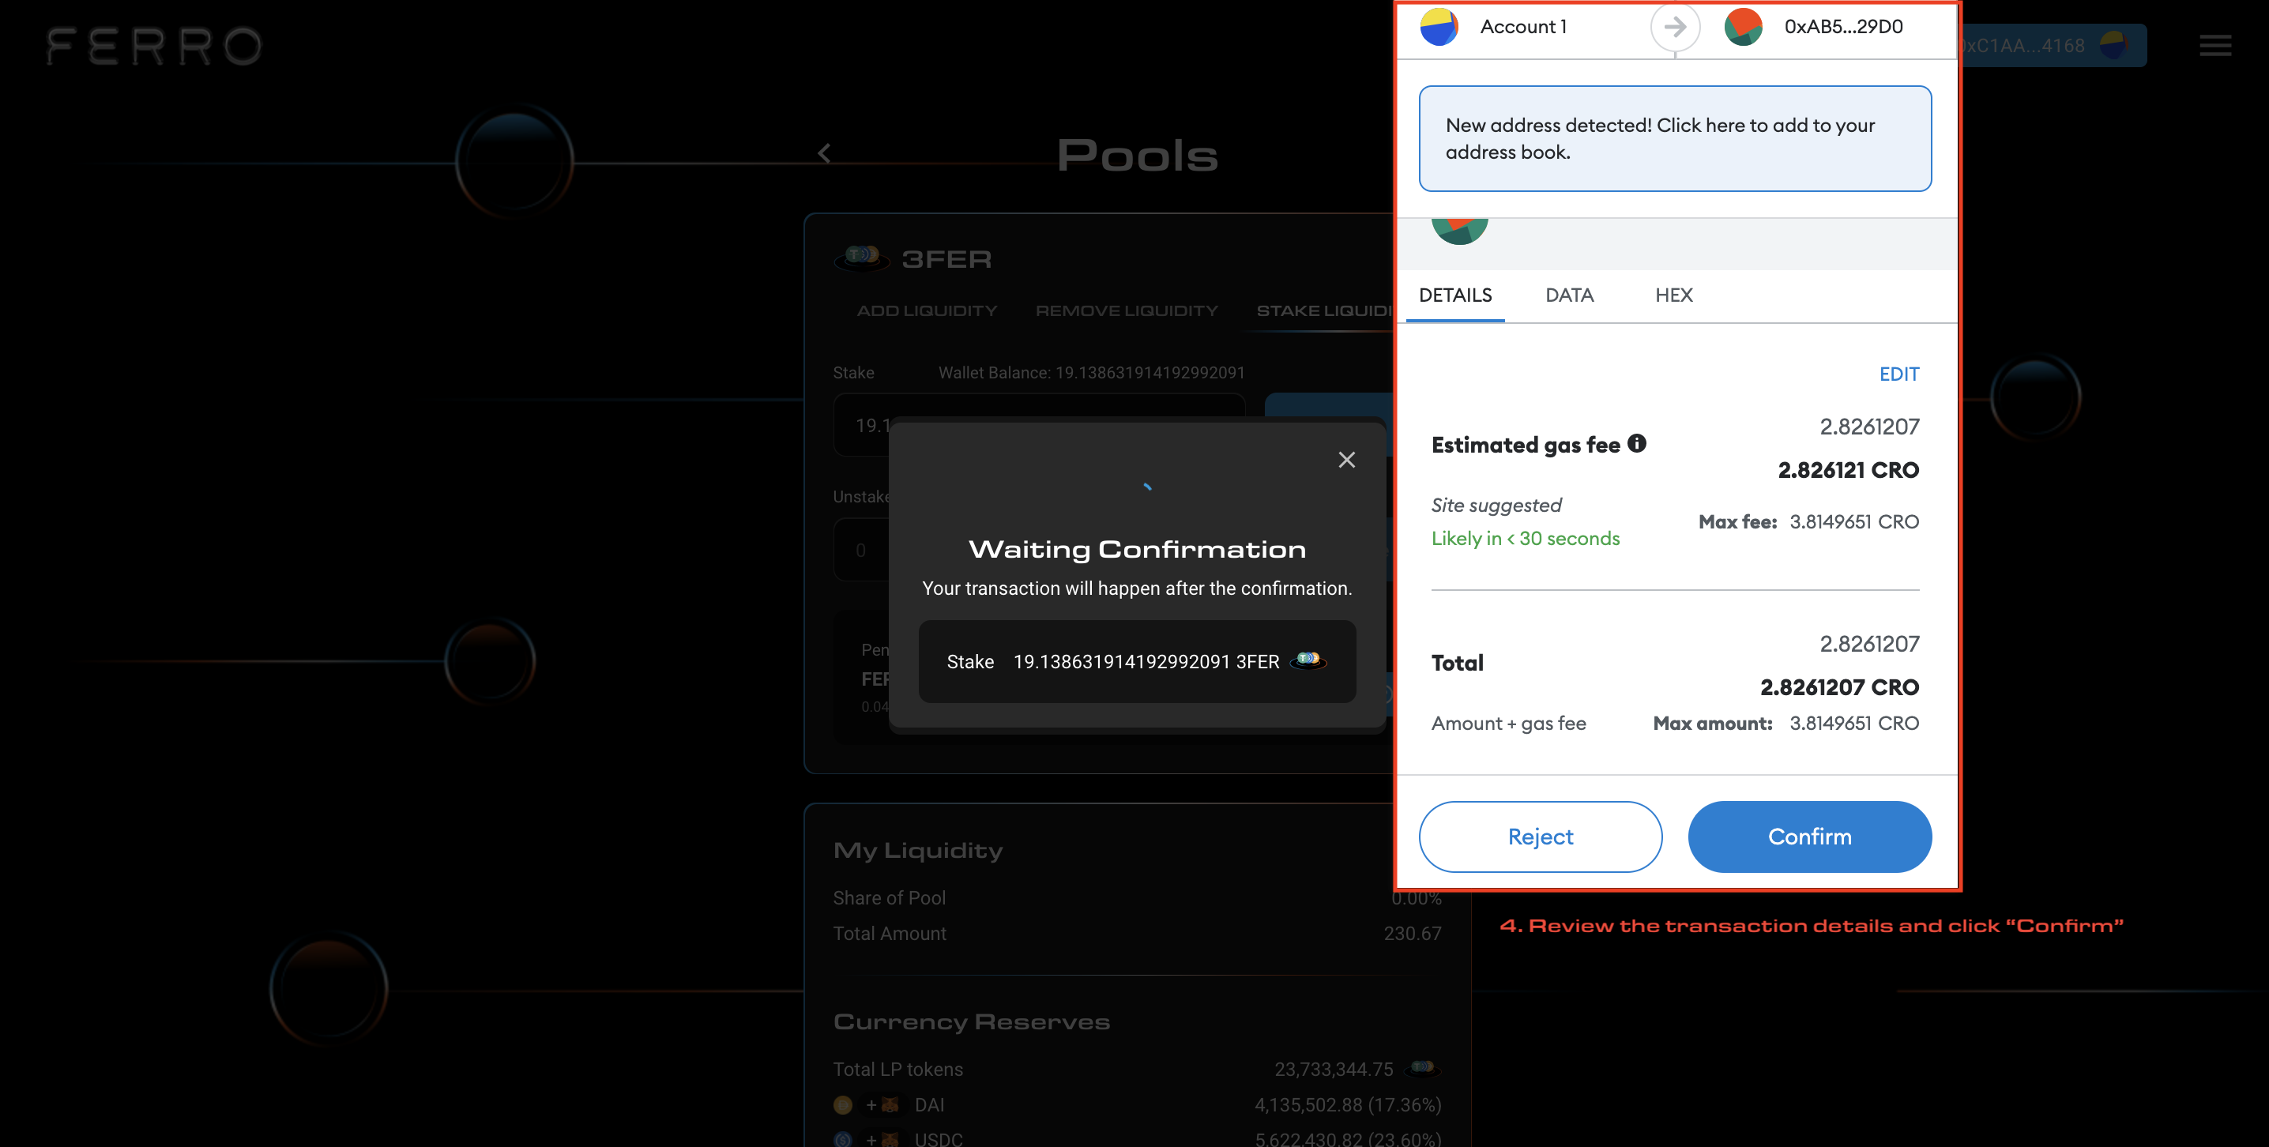Click the Account 1 avatar icon
The image size is (2269, 1147).
[x=1439, y=26]
